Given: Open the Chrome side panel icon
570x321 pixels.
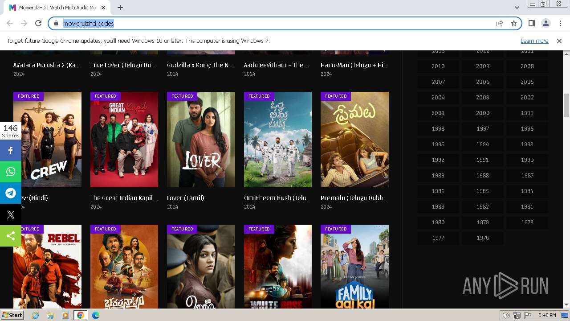Looking at the screenshot, I should click(x=531, y=23).
